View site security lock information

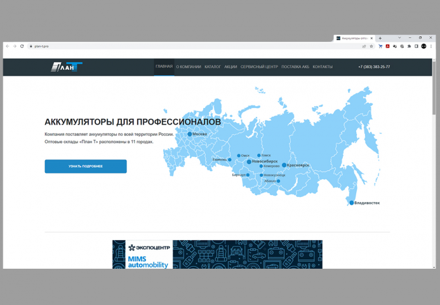coord(31,46)
